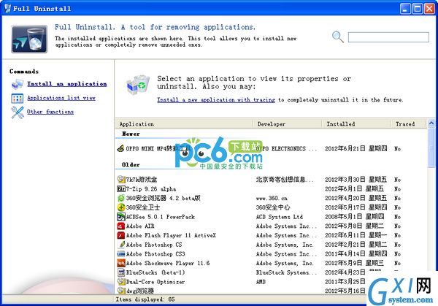Click the ACDSee 5.0.1 PowerPack icon
Viewport: 438px width, 306px height.
click(x=120, y=217)
